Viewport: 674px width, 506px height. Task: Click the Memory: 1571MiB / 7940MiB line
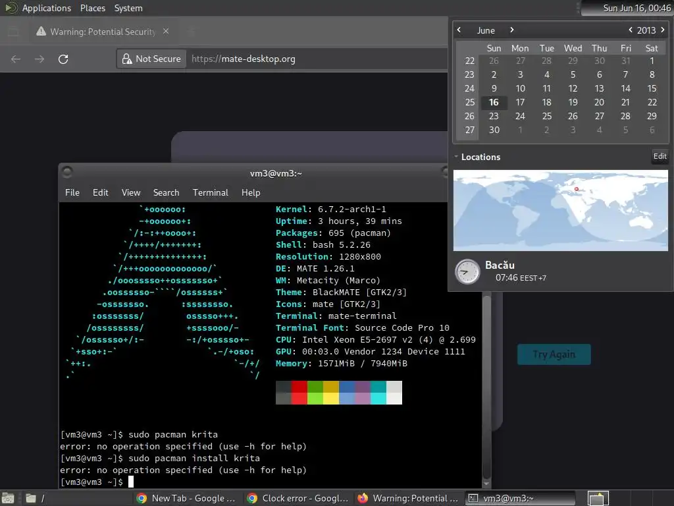342,363
